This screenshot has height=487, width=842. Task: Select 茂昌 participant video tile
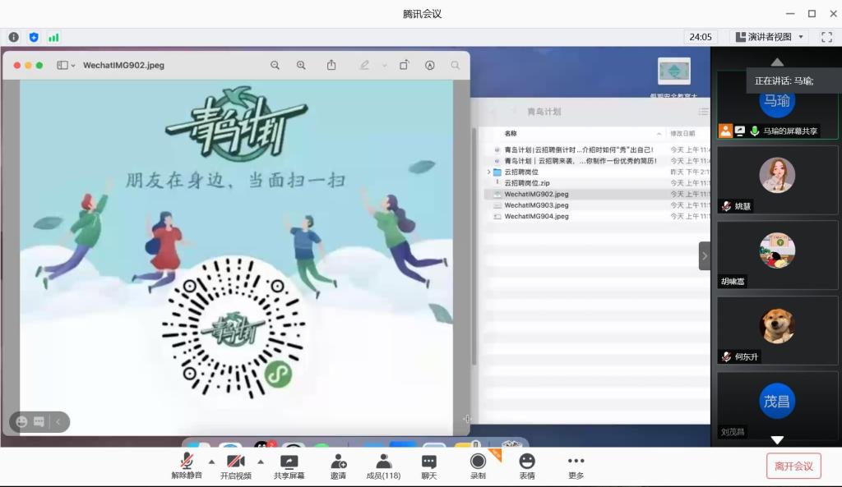777,405
